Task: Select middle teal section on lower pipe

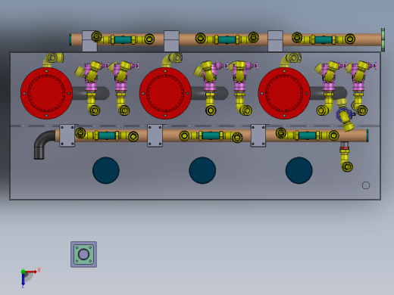Action: click(211, 135)
